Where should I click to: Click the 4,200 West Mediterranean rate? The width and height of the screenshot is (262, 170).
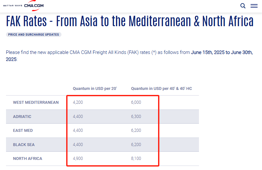pos(78,102)
